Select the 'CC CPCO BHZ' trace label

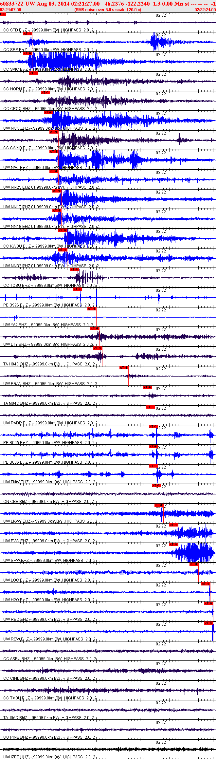coord(17,109)
